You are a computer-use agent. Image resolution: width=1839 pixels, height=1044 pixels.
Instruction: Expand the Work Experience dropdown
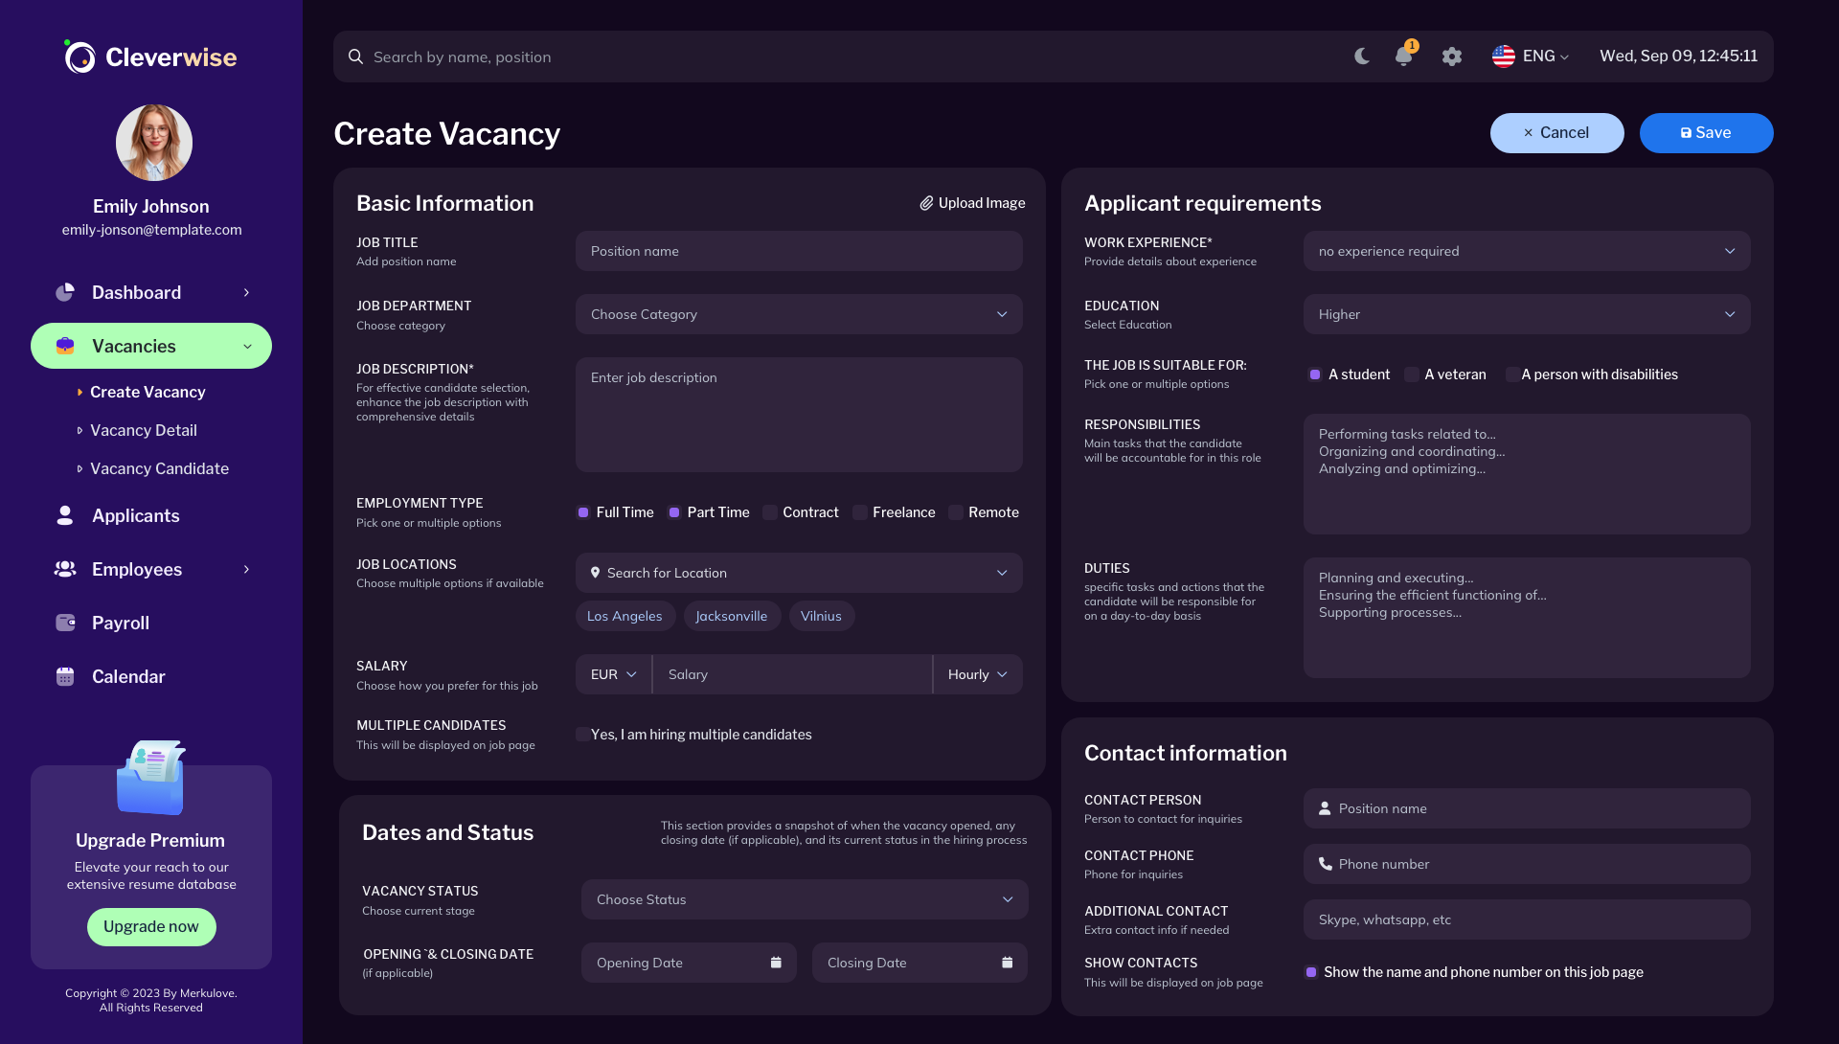click(1525, 251)
